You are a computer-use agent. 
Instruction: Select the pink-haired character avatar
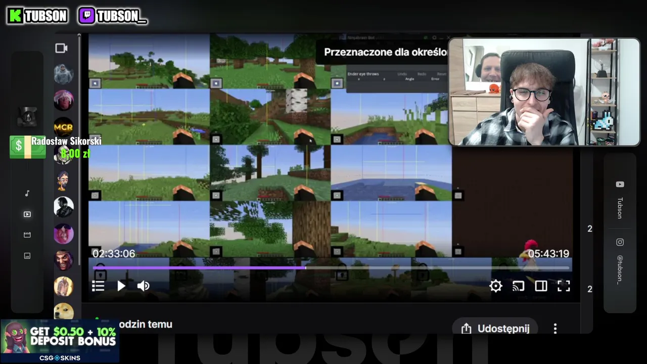pos(64,101)
